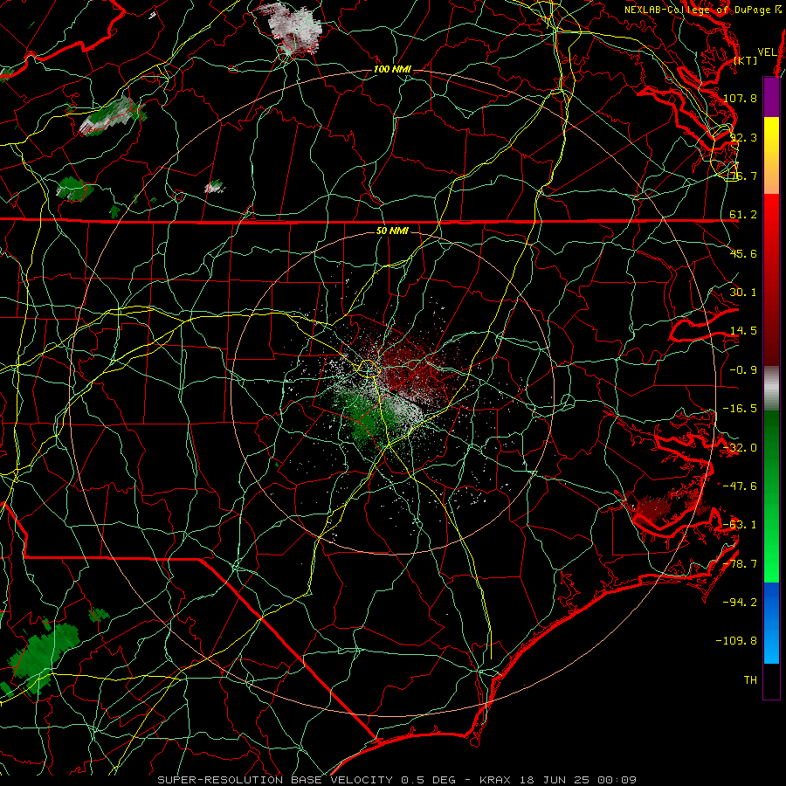Click the VEL legend title
Viewport: 786px width, 786px height.
(767, 52)
